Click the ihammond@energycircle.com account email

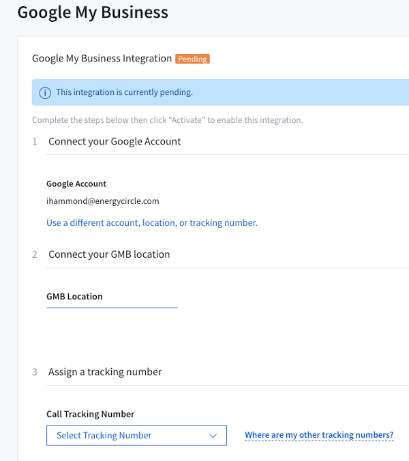coord(103,201)
